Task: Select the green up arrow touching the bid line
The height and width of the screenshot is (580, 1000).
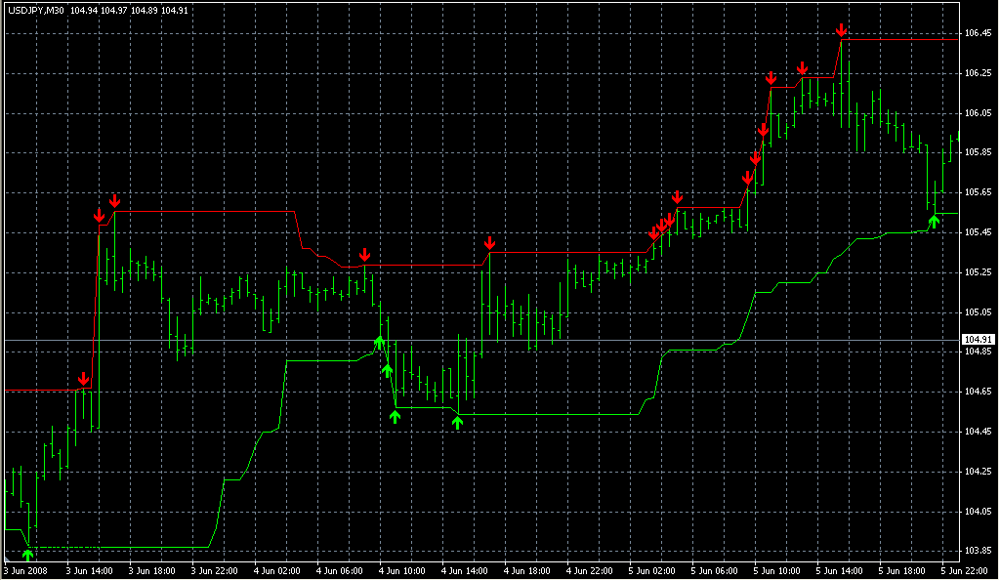Action: pyautogui.click(x=380, y=342)
